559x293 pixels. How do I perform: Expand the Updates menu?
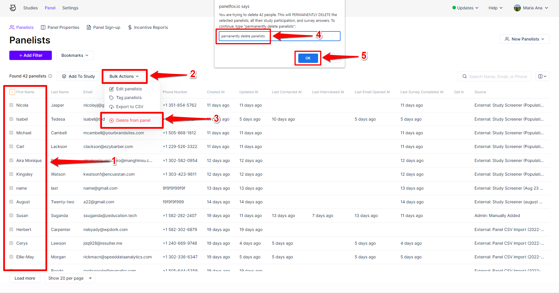pos(465,8)
